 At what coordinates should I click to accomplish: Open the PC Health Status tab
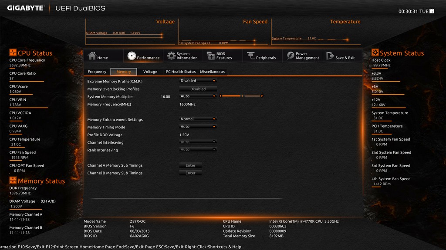(181, 72)
